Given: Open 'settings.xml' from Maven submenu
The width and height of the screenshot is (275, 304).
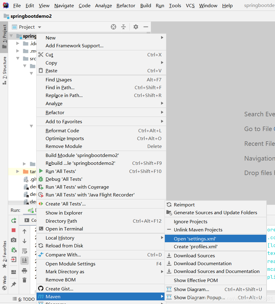Looking at the screenshot, I should tap(216, 239).
